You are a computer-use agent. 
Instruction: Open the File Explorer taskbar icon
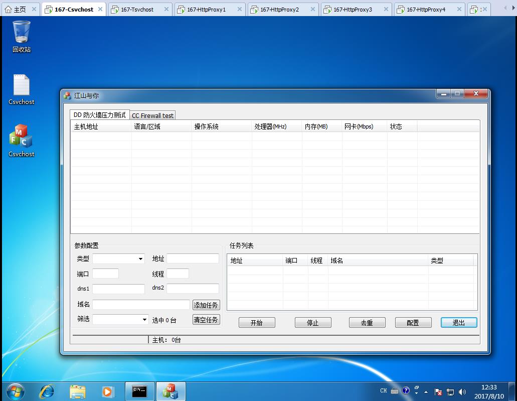(77, 391)
